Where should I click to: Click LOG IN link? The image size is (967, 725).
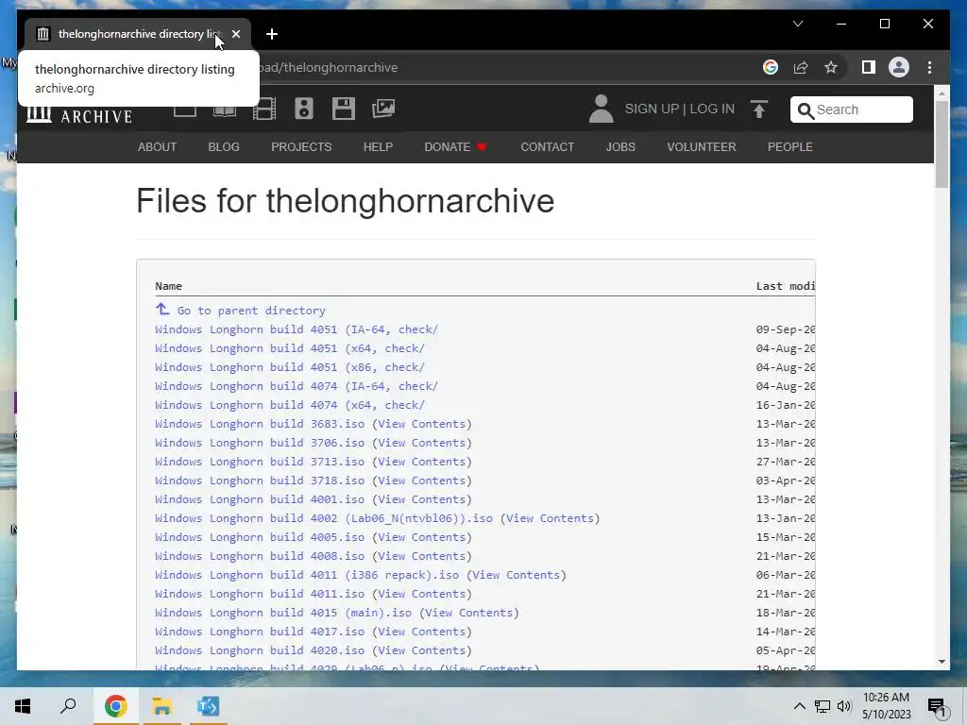pyautogui.click(x=712, y=109)
